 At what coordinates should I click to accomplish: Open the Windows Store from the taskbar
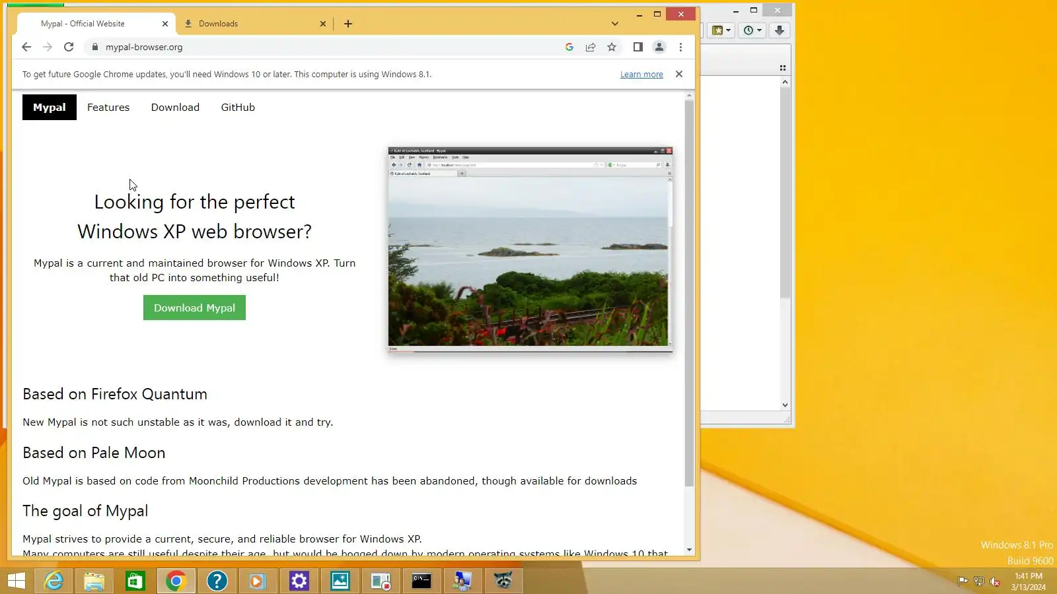(x=135, y=581)
